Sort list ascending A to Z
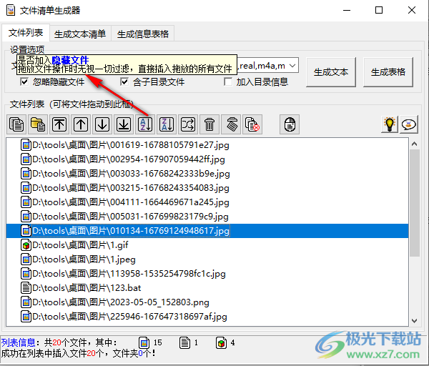This screenshot has width=429, height=366. [145, 124]
